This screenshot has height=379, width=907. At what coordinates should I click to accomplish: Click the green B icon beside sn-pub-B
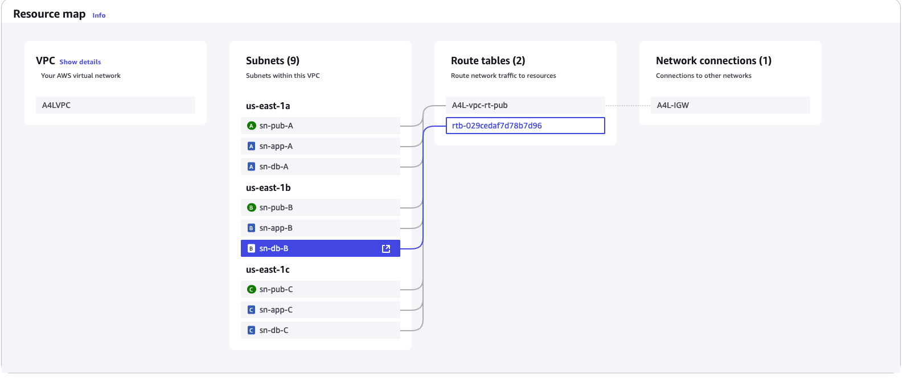click(251, 207)
